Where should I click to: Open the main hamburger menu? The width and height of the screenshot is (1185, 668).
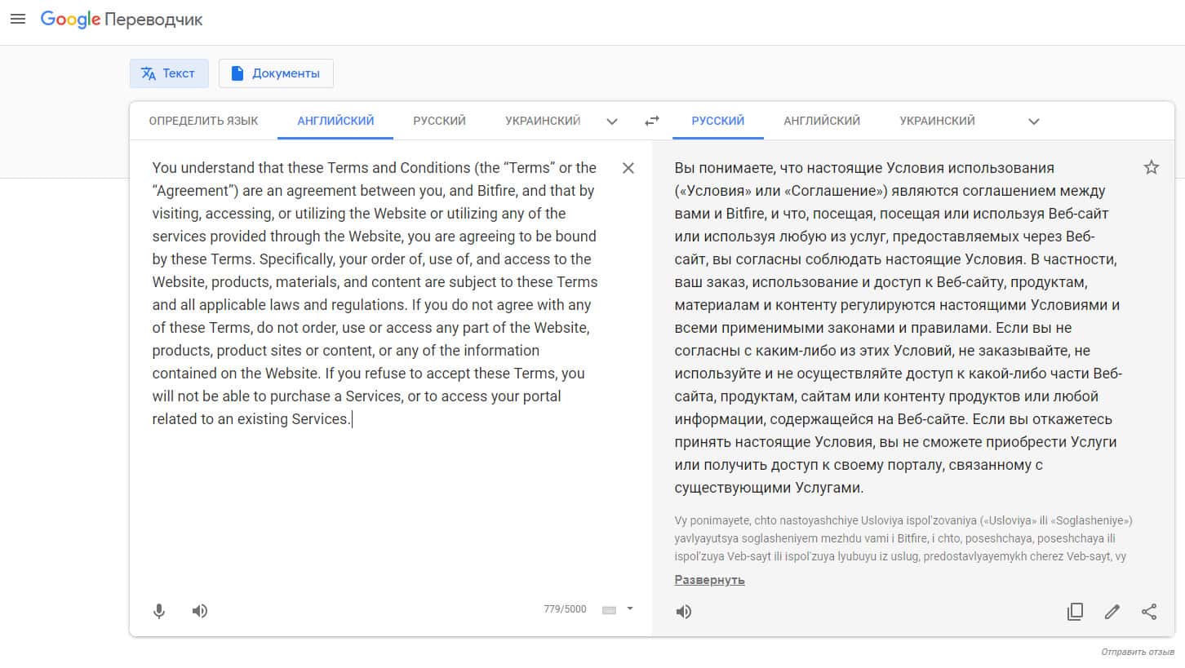pos(18,19)
